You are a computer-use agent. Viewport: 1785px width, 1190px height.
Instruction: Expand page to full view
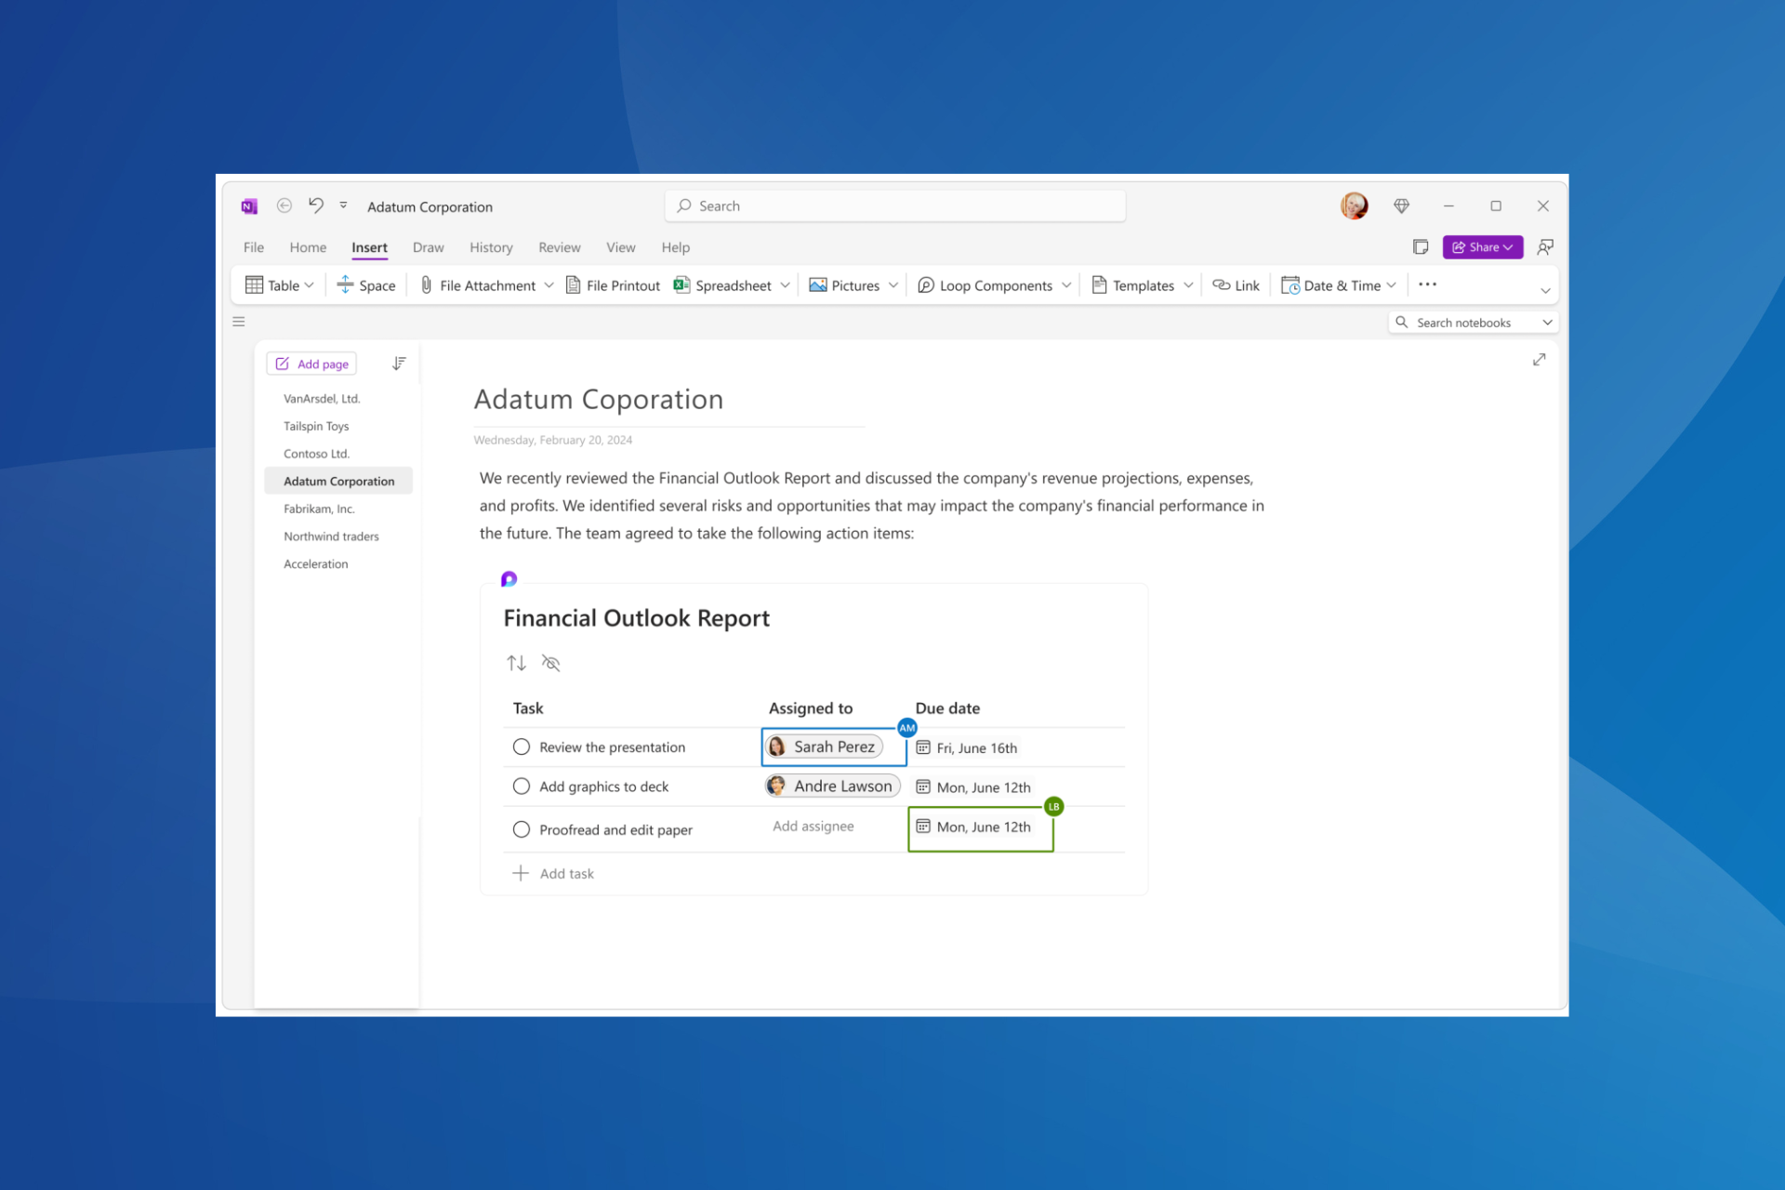click(x=1539, y=360)
